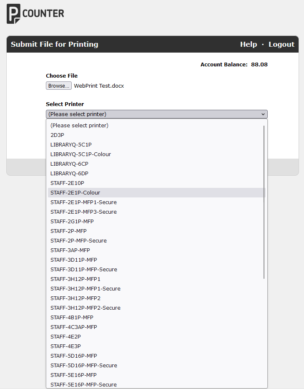The height and width of the screenshot is (389, 304).
Task: Select printer LIBRARYQ-5C1P
Action: click(157, 145)
